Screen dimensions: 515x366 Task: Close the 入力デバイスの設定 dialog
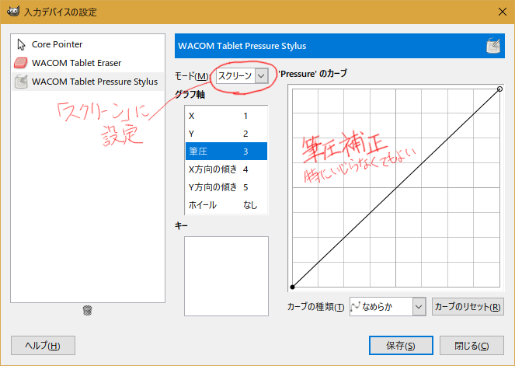click(x=503, y=12)
